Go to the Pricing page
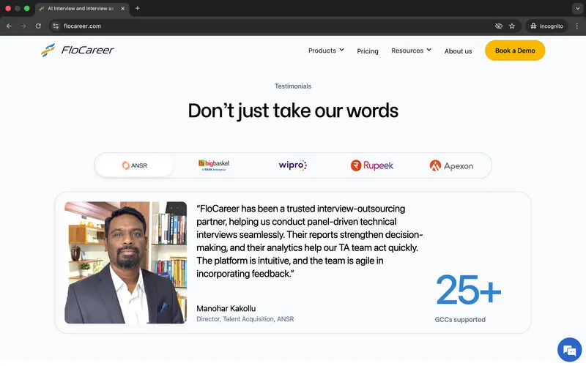The width and height of the screenshot is (586, 366). pos(368,51)
